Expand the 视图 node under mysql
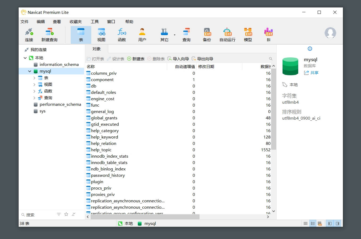361x239 pixels. click(34, 85)
